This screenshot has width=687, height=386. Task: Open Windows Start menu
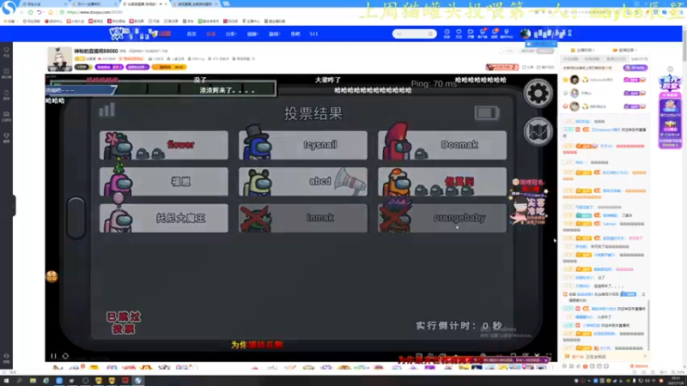tap(6, 381)
